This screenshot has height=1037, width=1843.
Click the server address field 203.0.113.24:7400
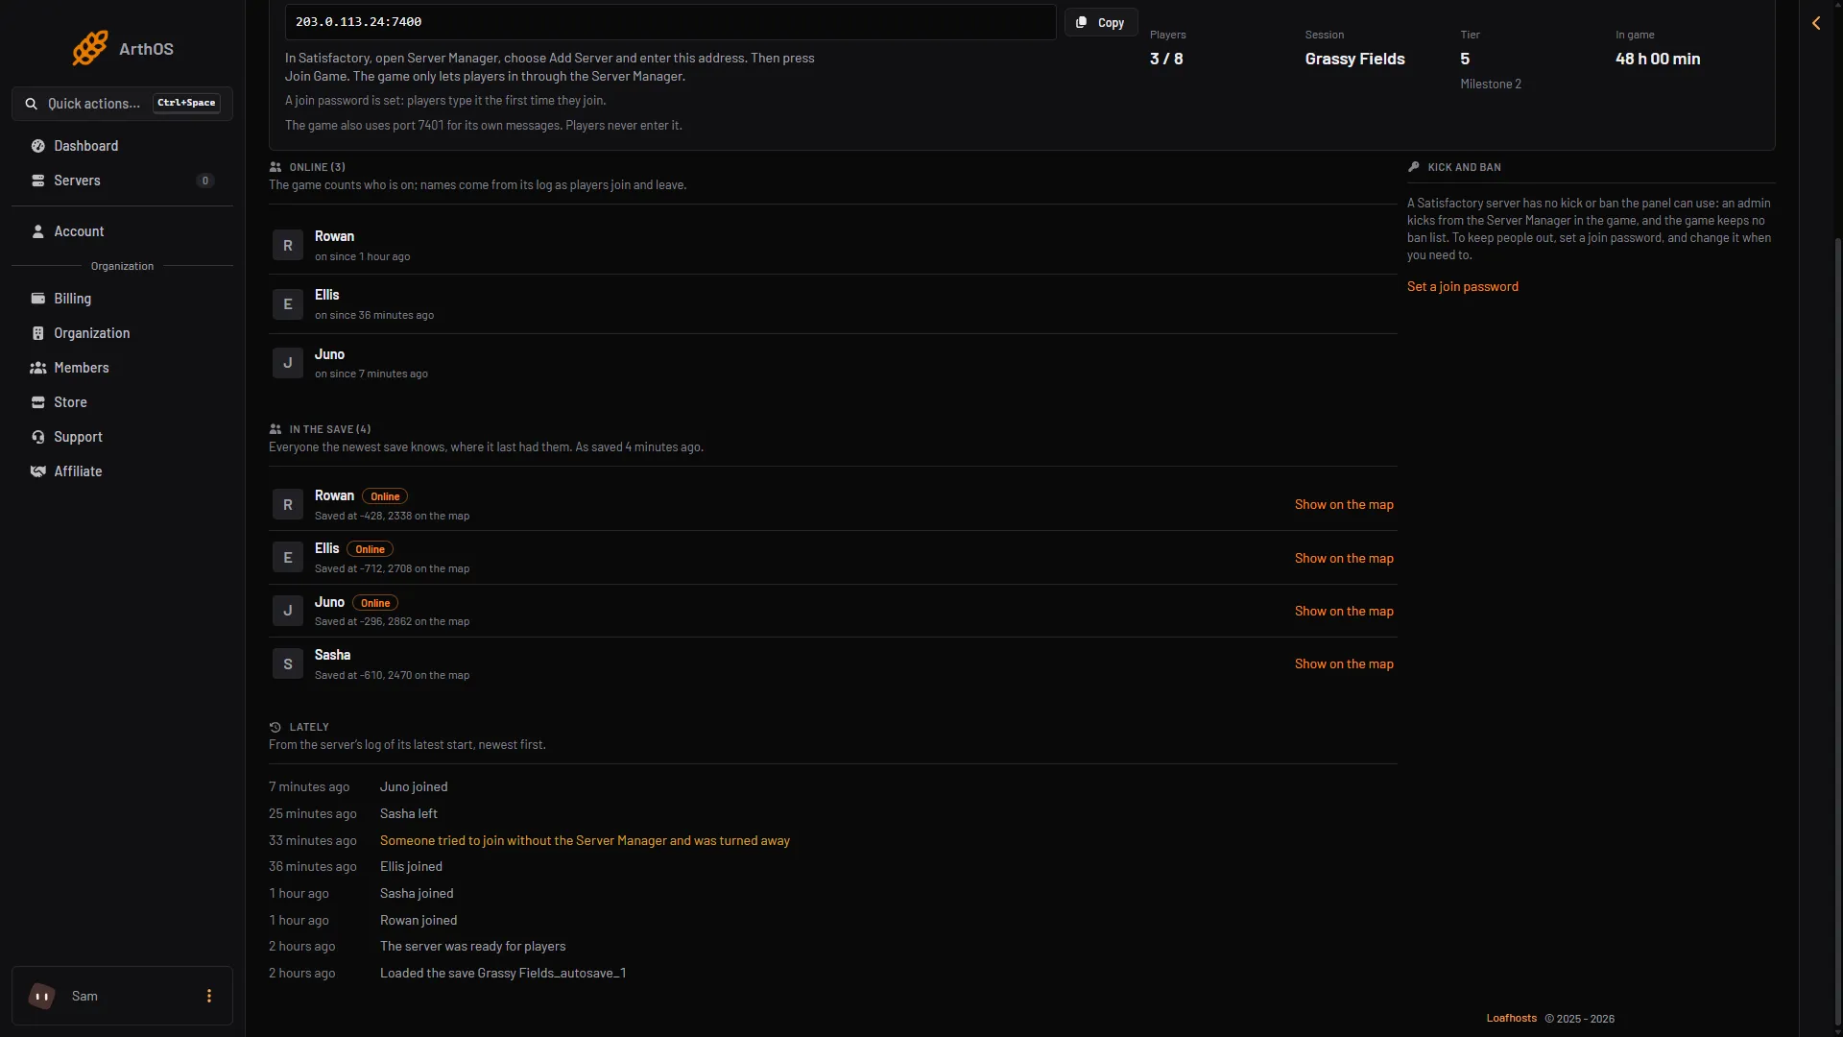pyautogui.click(x=670, y=21)
